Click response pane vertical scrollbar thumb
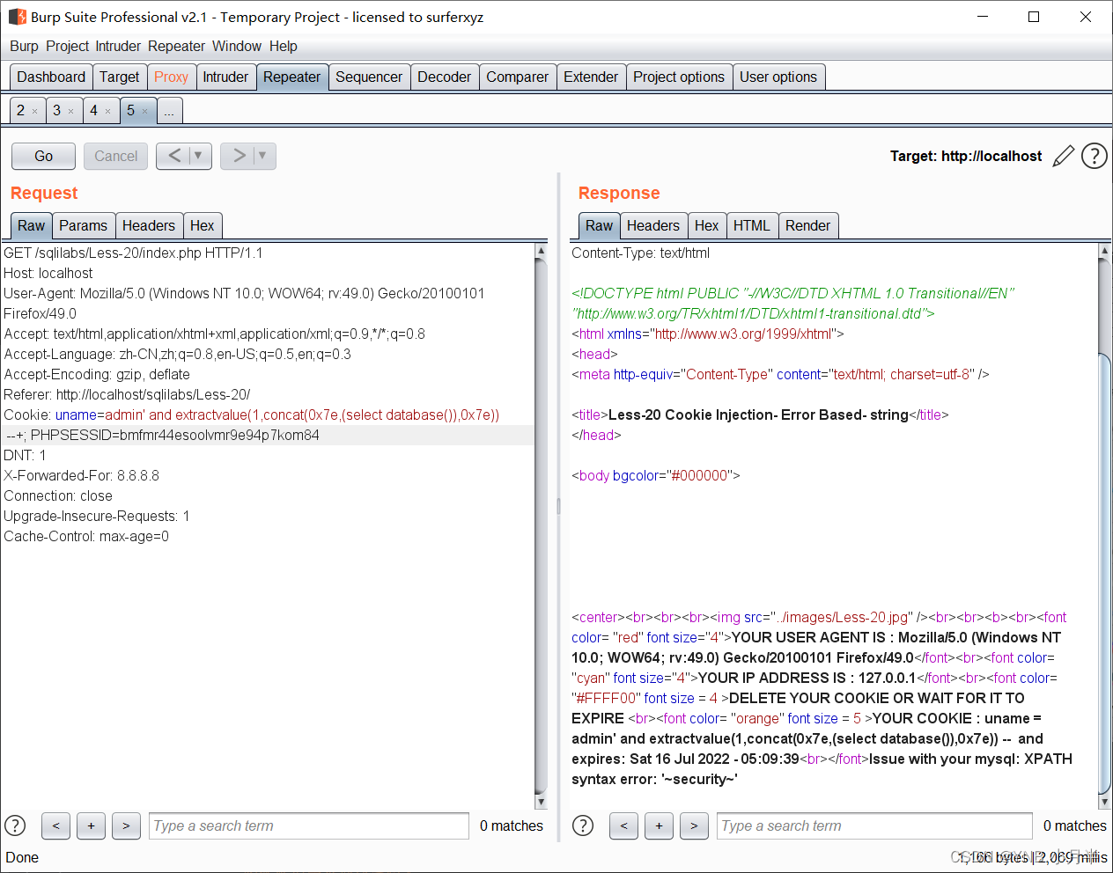The height and width of the screenshot is (873, 1113). (x=1104, y=573)
